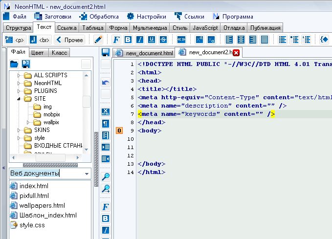The height and width of the screenshot is (239, 332).
Task: Switch to Стиль tab
Action: click(x=180, y=28)
